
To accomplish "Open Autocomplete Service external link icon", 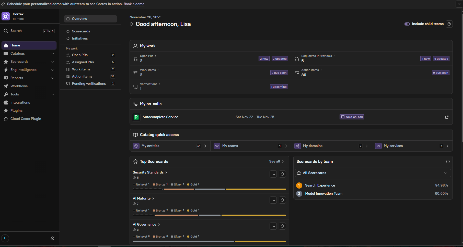I will (447, 117).
